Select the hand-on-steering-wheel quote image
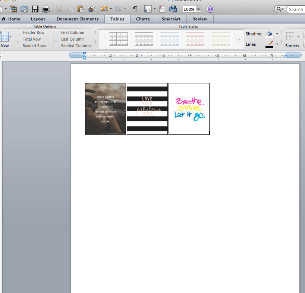This screenshot has height=293, width=305. click(x=106, y=109)
